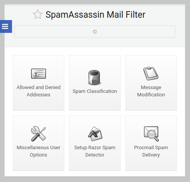Image resolution: width=190 pixels, height=182 pixels.
Task: Open the Miscellaneous User Options tile
Action: point(39,143)
